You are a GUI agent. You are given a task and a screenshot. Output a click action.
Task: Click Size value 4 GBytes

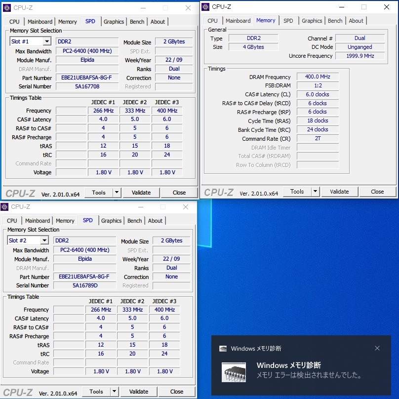coord(253,47)
